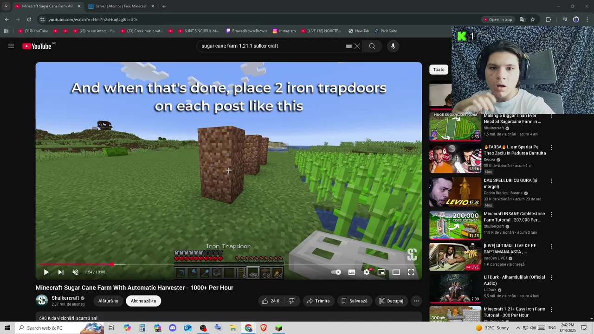Open the Minecraft grass block taskbar icon
Viewport: 594px width, 334px height.
[278, 328]
